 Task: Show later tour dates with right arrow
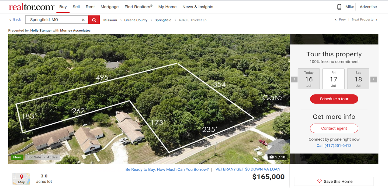373,79
